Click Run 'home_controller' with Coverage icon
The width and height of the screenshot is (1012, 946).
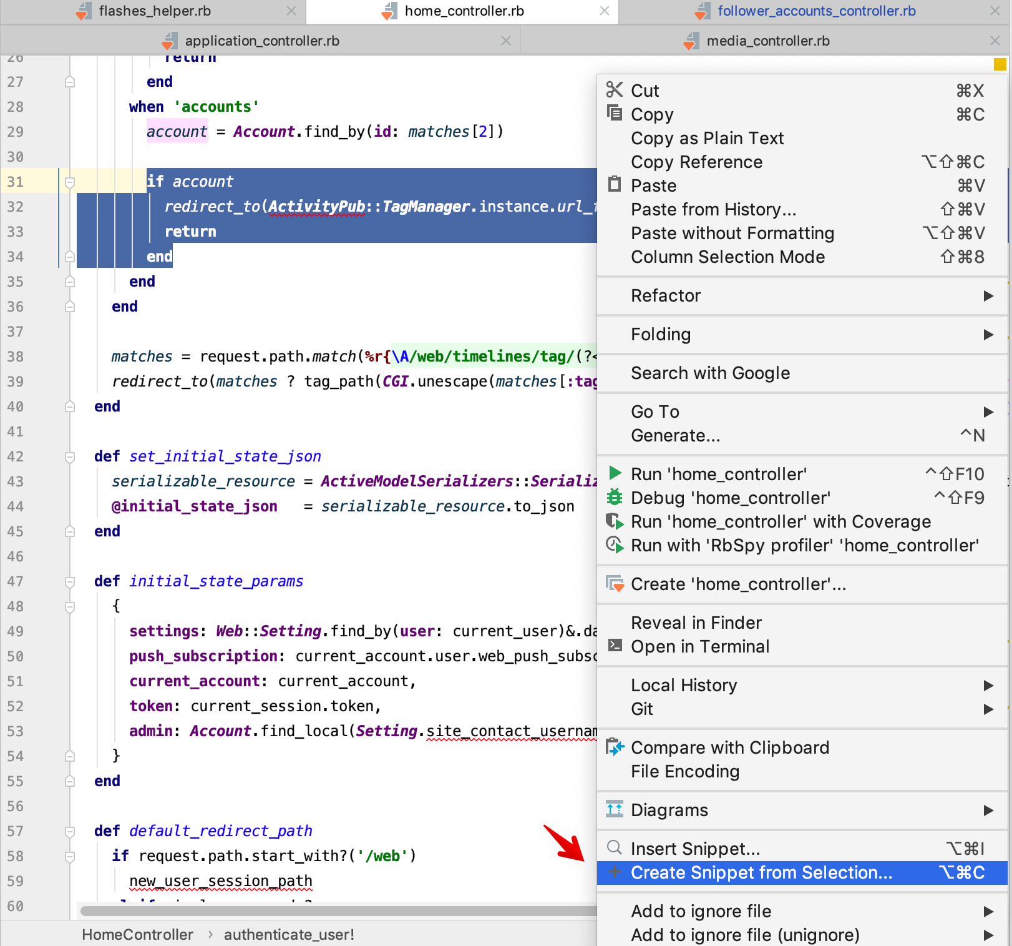pyautogui.click(x=615, y=521)
